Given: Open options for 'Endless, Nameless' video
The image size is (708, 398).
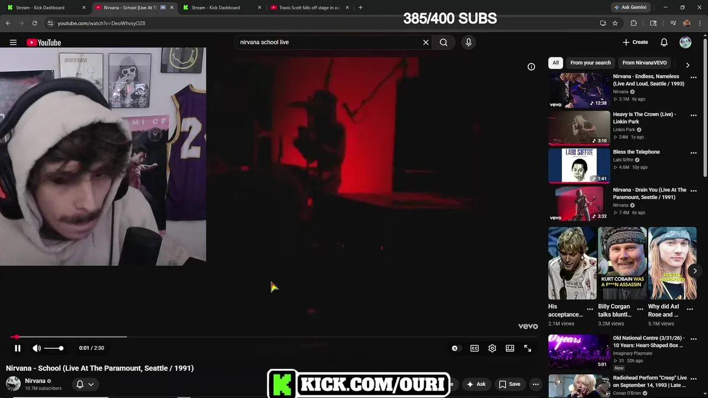Looking at the screenshot, I should pos(694,77).
